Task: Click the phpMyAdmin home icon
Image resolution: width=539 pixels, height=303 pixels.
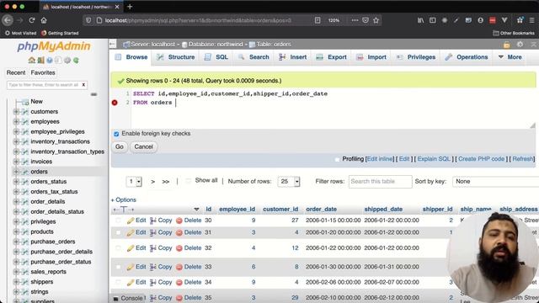Action: (32, 60)
